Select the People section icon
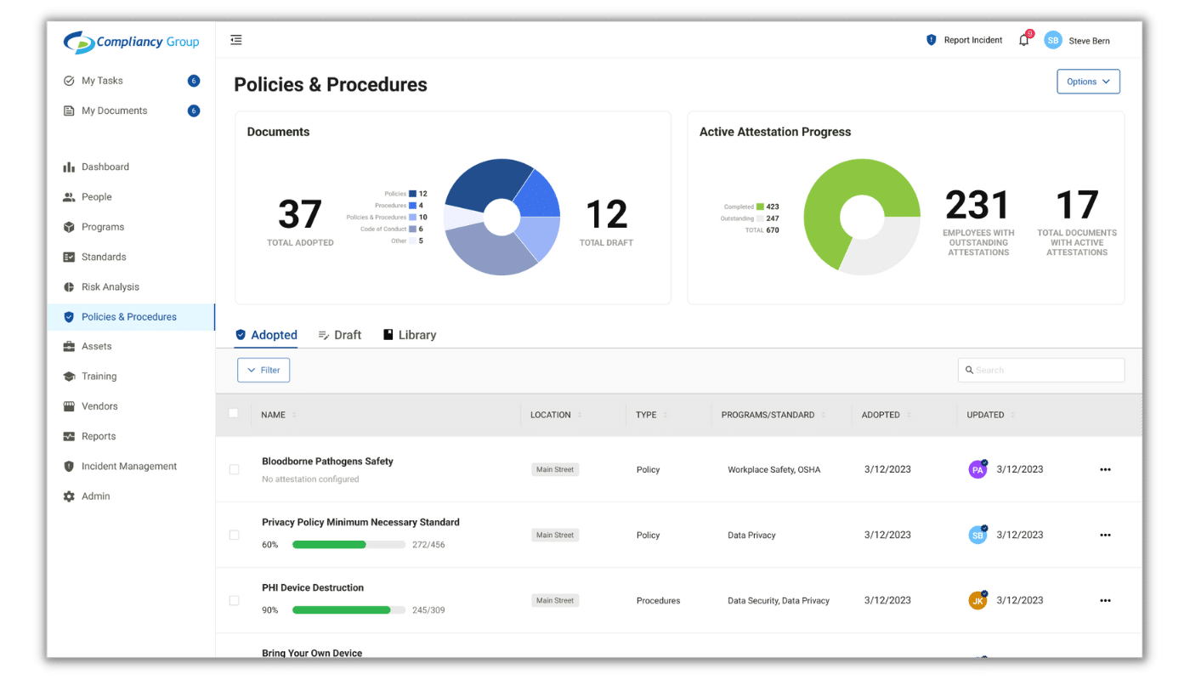This screenshot has width=1190, height=680. [x=69, y=196]
